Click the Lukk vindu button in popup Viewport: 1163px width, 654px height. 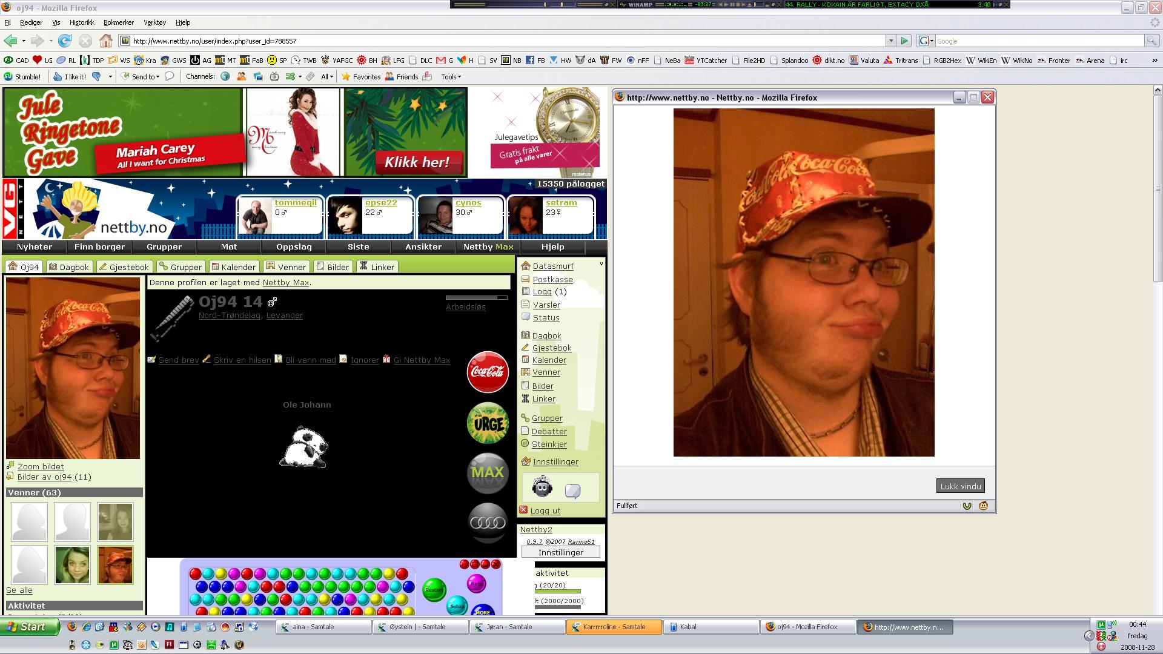(960, 486)
